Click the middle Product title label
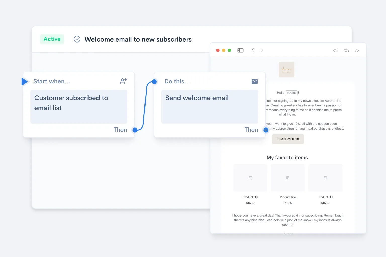 point(288,197)
